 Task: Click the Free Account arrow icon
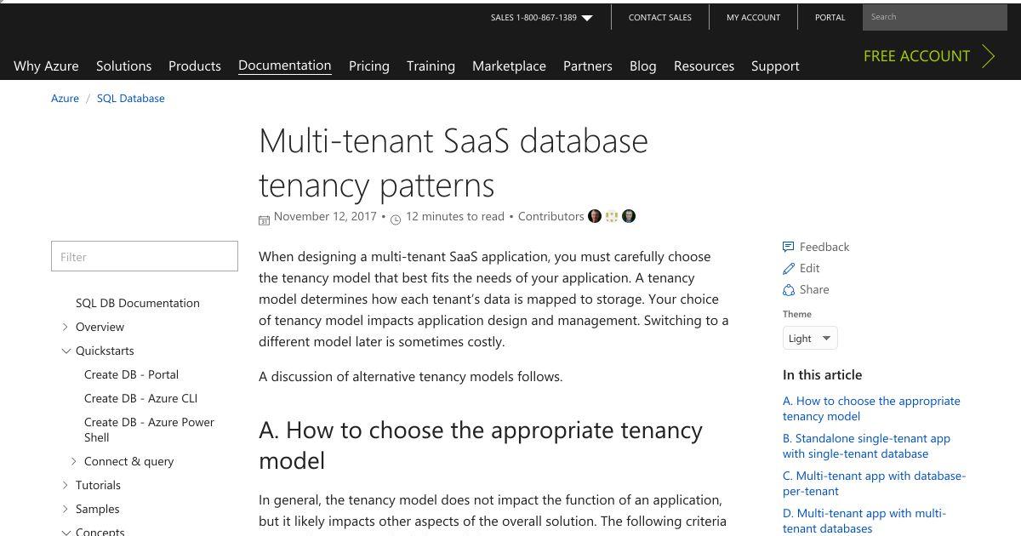pos(988,56)
